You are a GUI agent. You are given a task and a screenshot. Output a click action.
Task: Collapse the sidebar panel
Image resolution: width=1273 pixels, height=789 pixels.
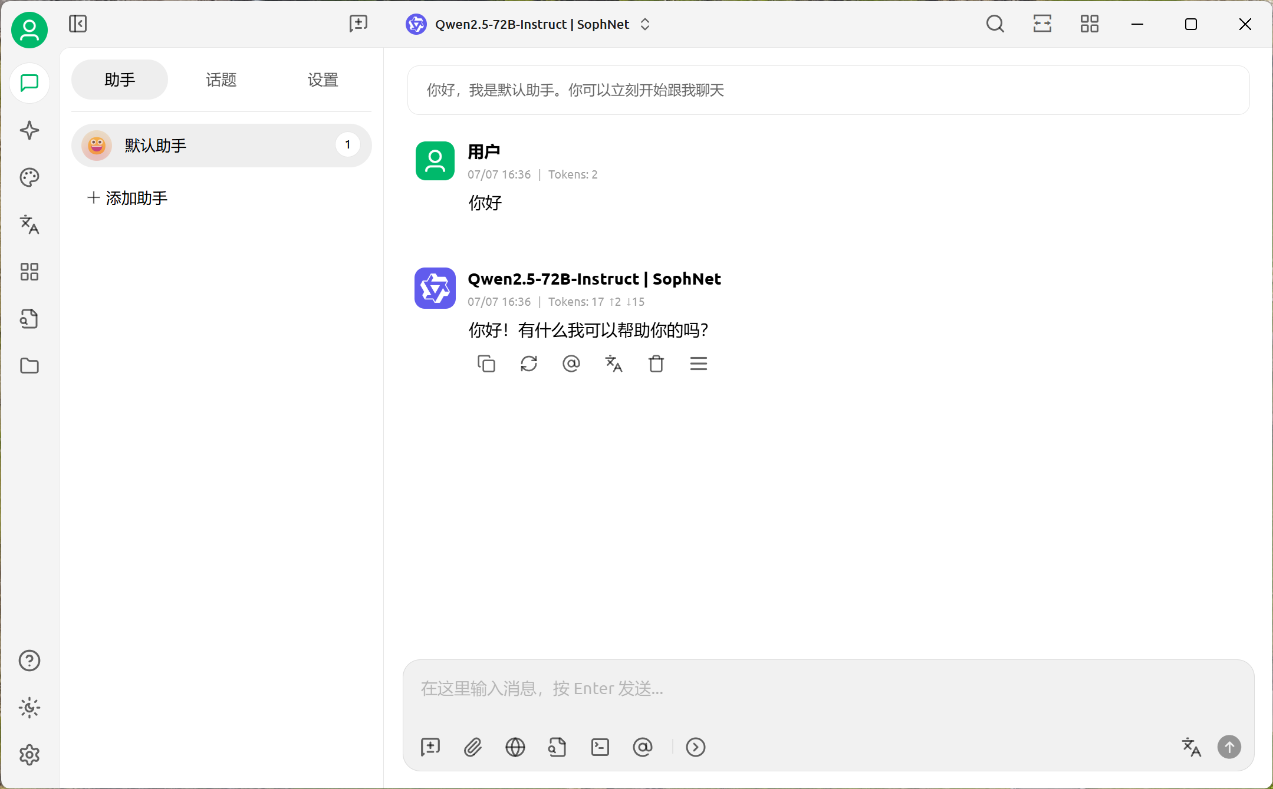(78, 24)
